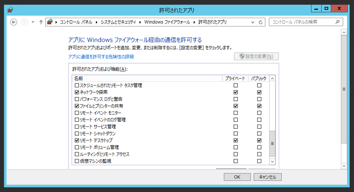Go up one level with up arrow
Viewport: 354px width, 192px height.
(41, 22)
